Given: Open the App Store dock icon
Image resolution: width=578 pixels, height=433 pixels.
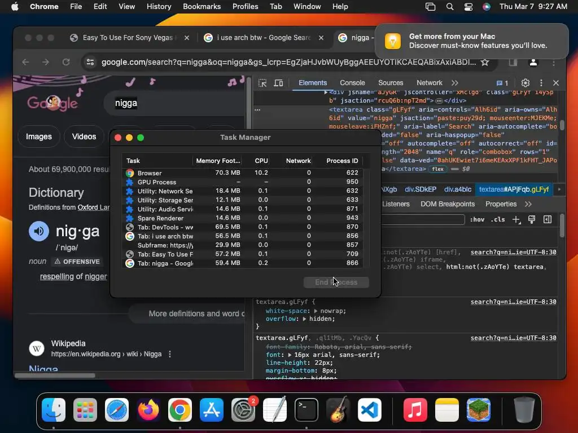Looking at the screenshot, I should (x=212, y=410).
